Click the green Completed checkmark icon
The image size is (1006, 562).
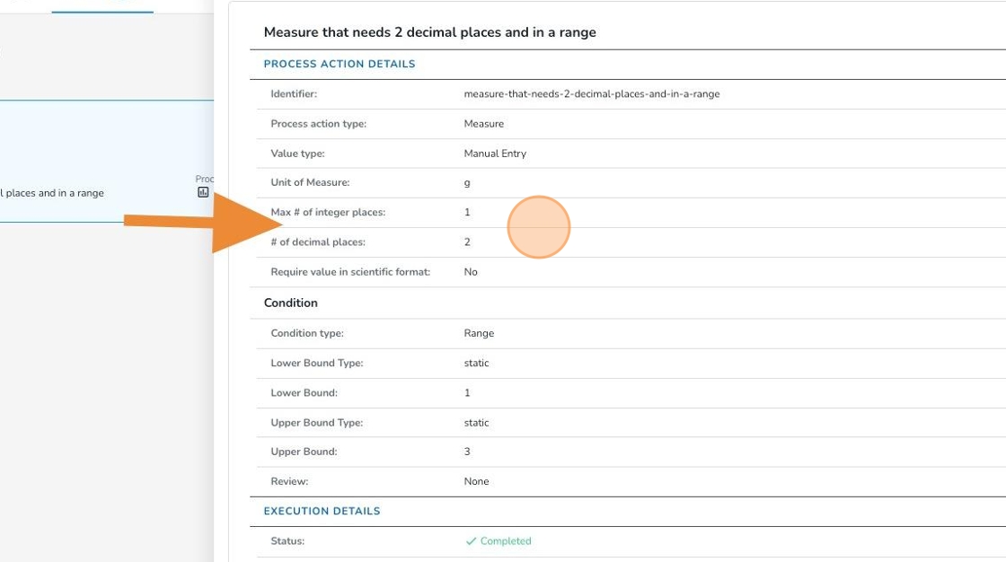[471, 541]
